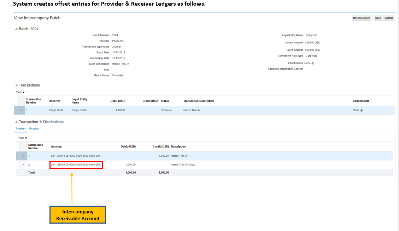
Task: Collapse Transaction 1: Distributions section
Action: [16, 122]
